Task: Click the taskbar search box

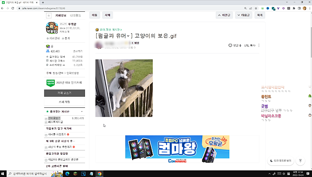Action: [35, 174]
